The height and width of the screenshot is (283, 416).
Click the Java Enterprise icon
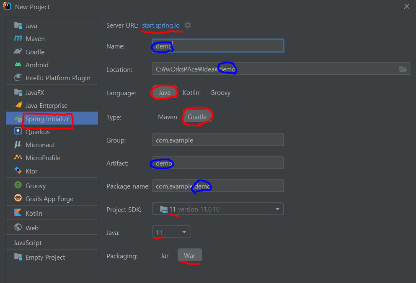18,105
